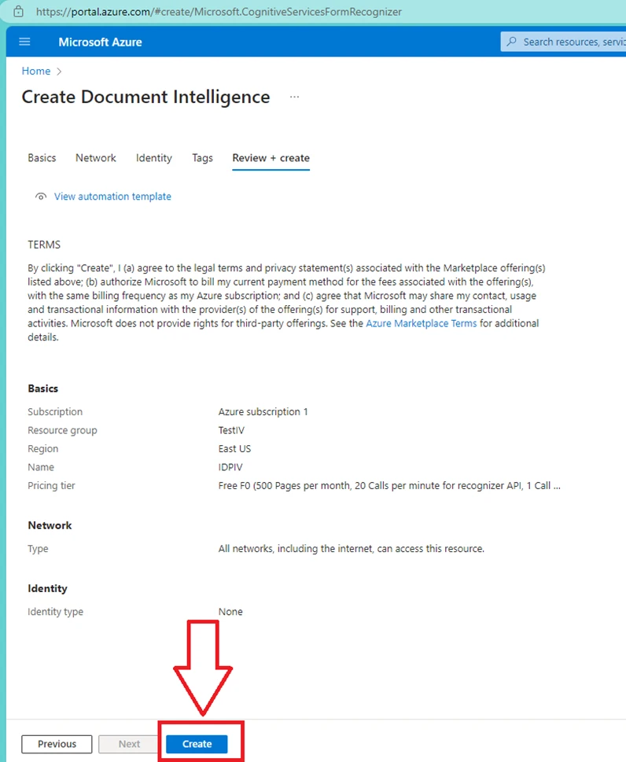Open the Azure portal hamburger menu
Viewport: 626px width, 762px height.
click(x=24, y=42)
